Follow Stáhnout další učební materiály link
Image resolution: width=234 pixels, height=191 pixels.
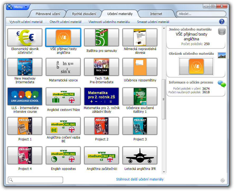click(140, 179)
